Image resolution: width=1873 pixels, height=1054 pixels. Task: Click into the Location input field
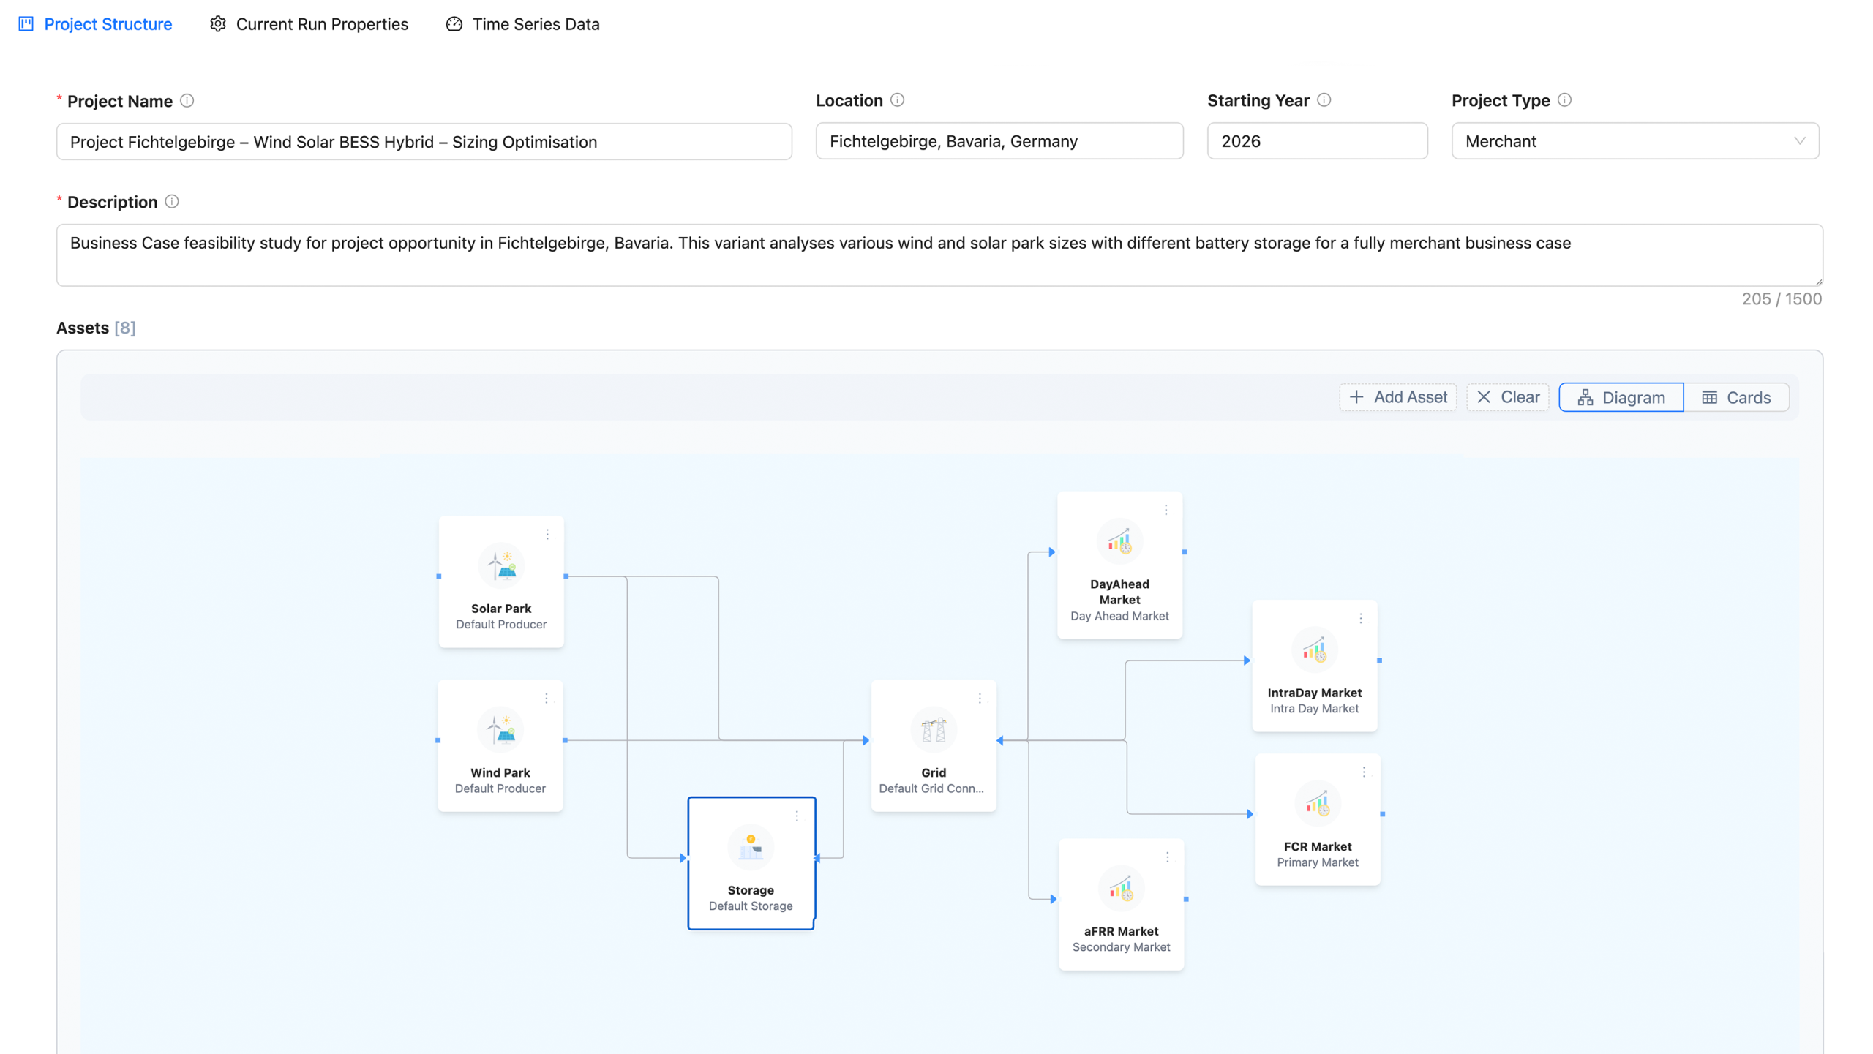coord(999,141)
